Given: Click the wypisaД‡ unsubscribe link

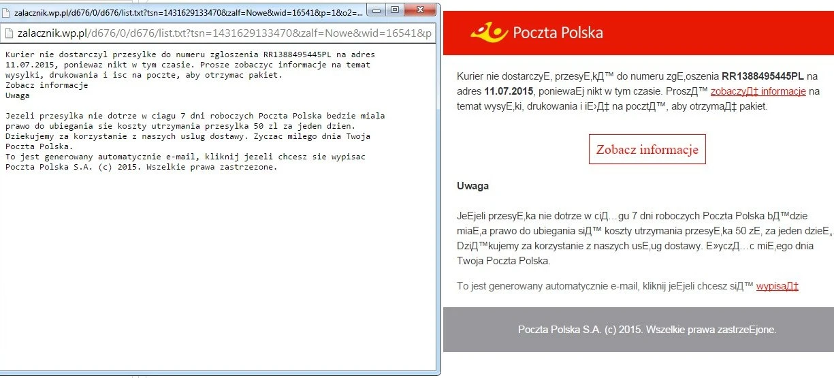Looking at the screenshot, I should click(777, 286).
